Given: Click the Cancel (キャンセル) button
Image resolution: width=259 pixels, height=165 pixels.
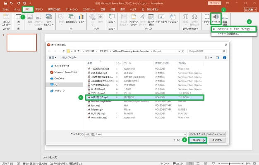Looking at the screenshot, I should click(217, 140).
